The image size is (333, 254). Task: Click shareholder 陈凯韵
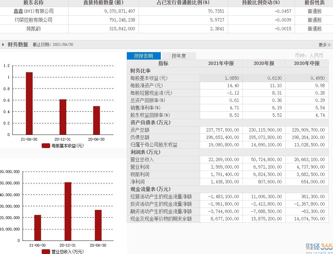34,29
